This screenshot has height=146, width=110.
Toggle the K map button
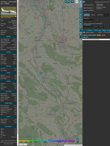(81, 18)
